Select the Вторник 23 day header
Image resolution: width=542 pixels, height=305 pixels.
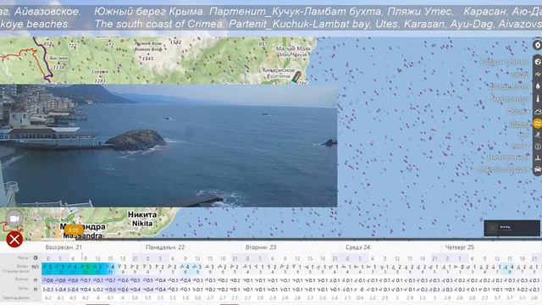[x=261, y=247]
